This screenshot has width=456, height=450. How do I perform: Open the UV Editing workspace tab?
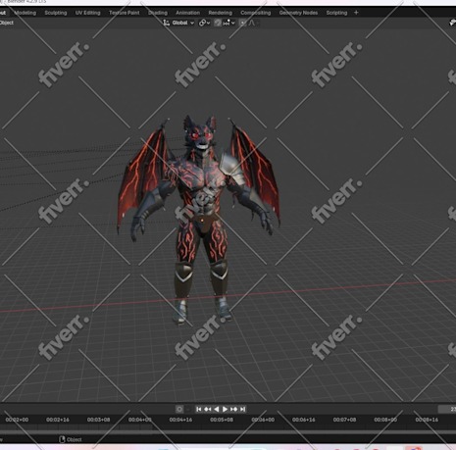click(x=87, y=13)
